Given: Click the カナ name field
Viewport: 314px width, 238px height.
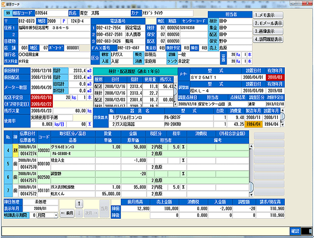Looking at the screenshot, I should [x=167, y=13].
